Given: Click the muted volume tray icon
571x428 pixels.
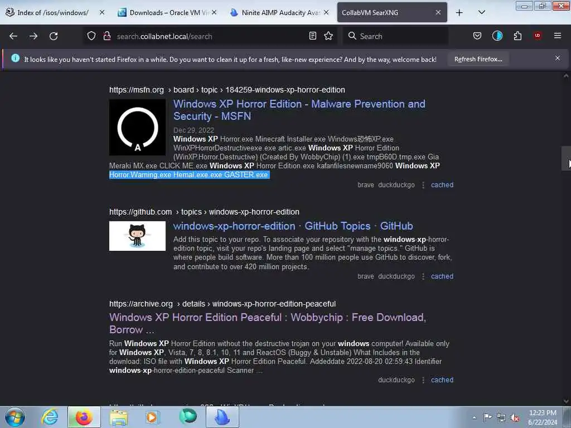Looking at the screenshot, I should pyautogui.click(x=515, y=417).
